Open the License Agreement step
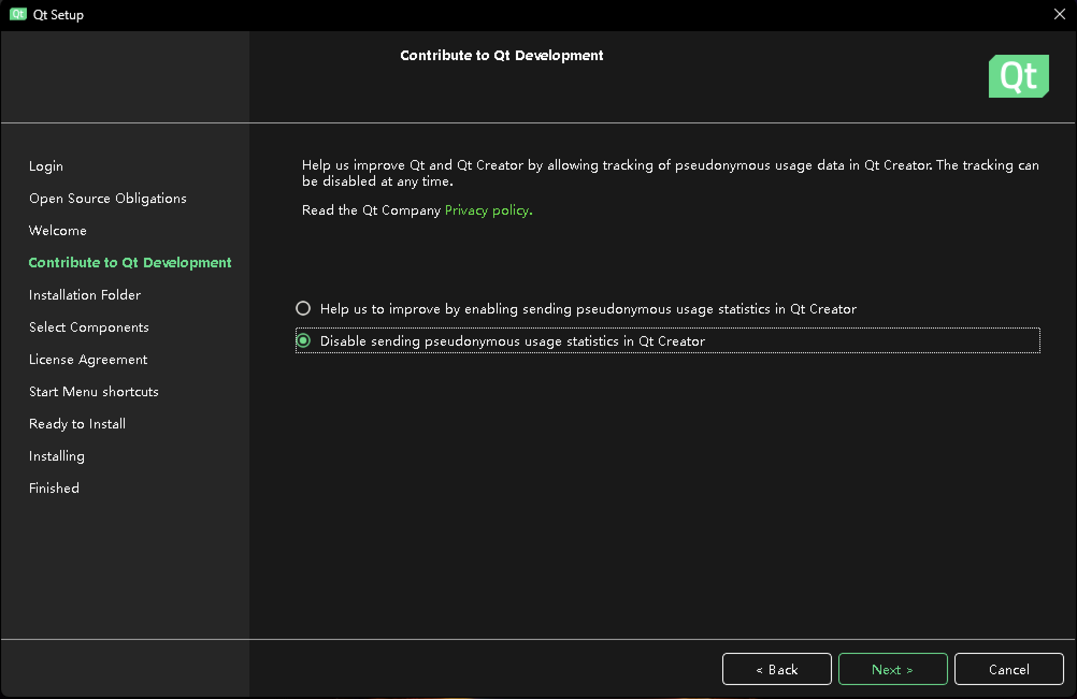 pyautogui.click(x=88, y=359)
